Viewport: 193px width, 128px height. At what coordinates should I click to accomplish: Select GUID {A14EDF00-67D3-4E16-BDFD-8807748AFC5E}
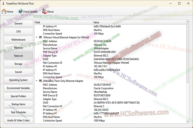117,103
